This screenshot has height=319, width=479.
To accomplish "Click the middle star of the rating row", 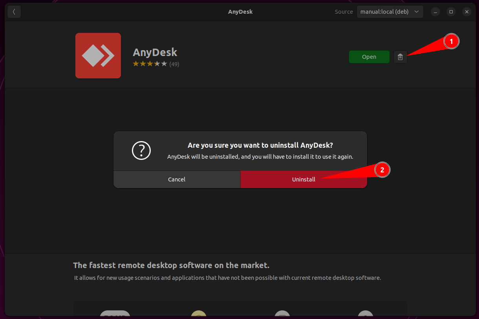I will (x=149, y=63).
